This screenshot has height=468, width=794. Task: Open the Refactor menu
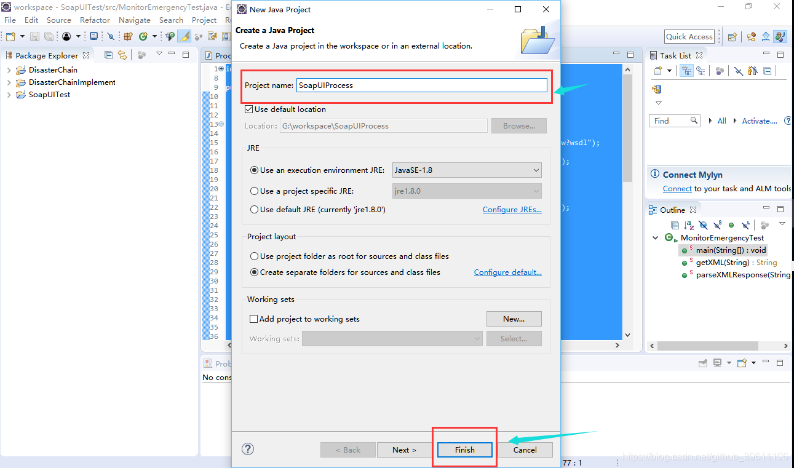tap(95, 20)
